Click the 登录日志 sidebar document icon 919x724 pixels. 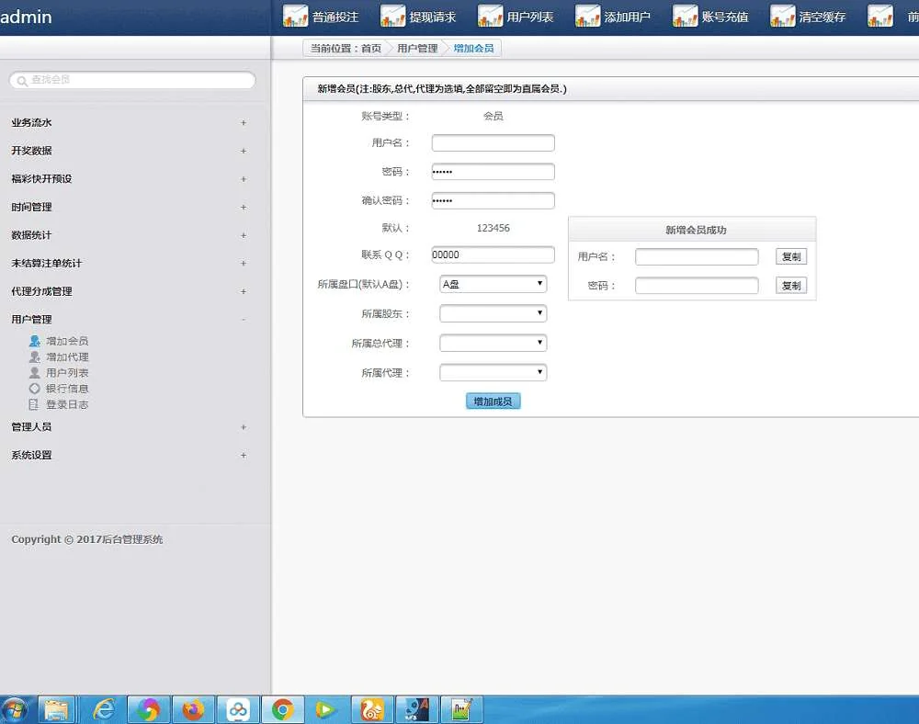tap(35, 404)
